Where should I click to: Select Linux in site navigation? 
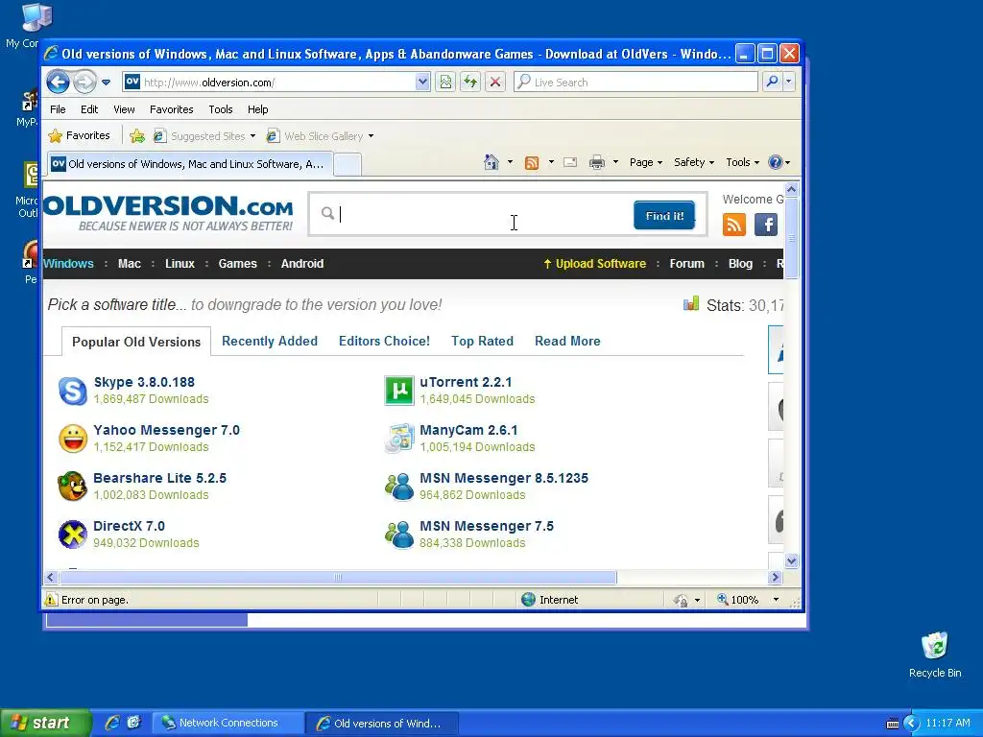tap(180, 264)
